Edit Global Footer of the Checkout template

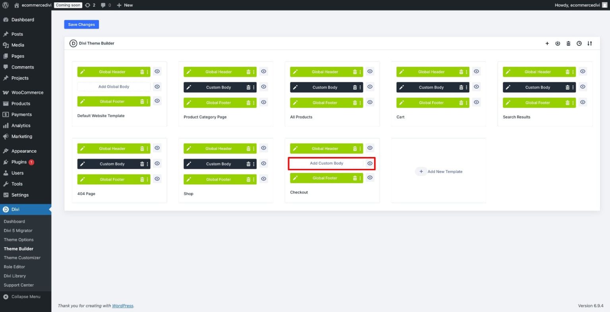(295, 178)
